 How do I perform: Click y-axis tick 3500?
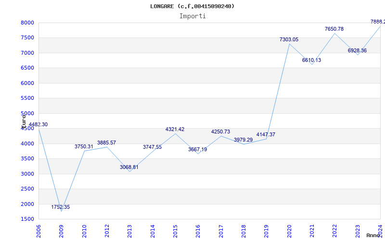[27, 159]
